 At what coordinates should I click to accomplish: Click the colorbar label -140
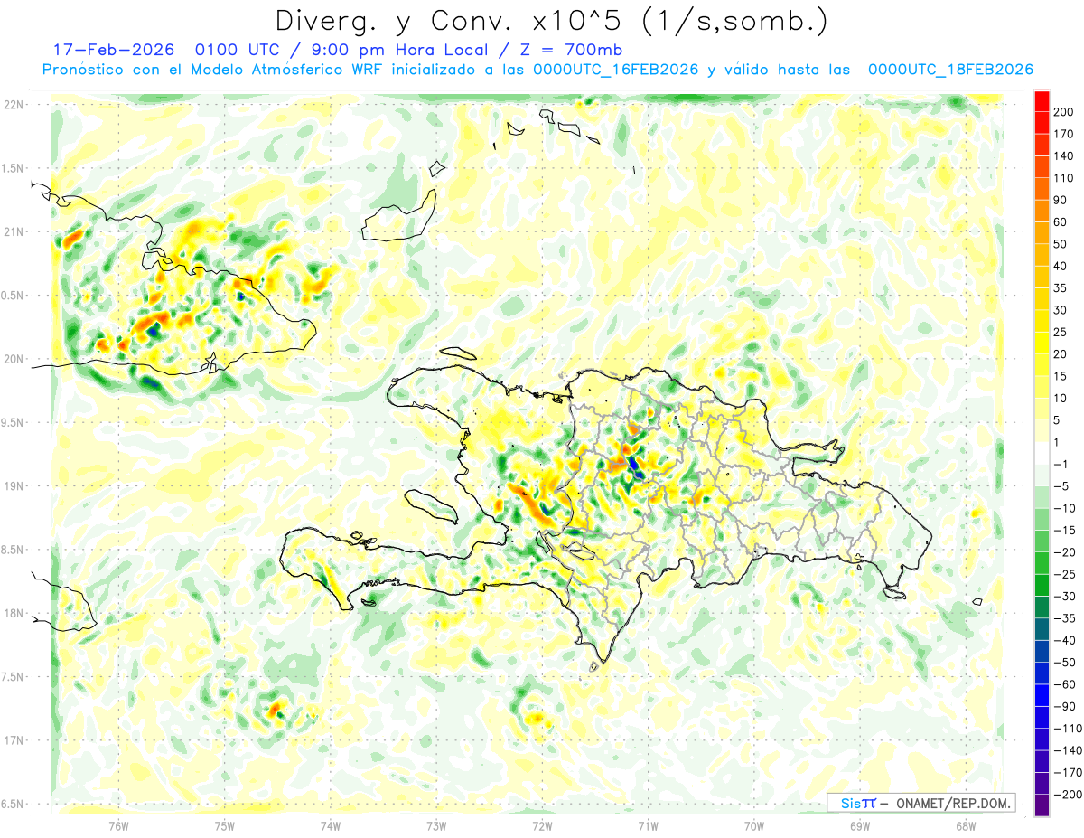point(1068,750)
